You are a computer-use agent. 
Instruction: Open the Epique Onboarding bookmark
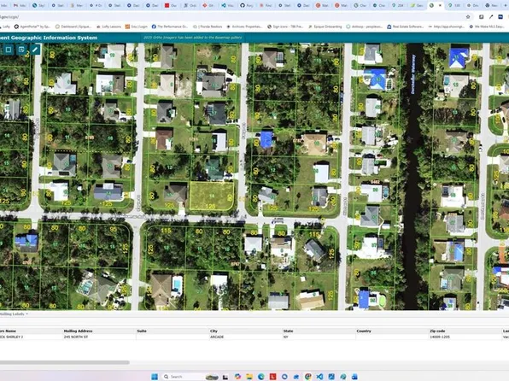tap(325, 26)
